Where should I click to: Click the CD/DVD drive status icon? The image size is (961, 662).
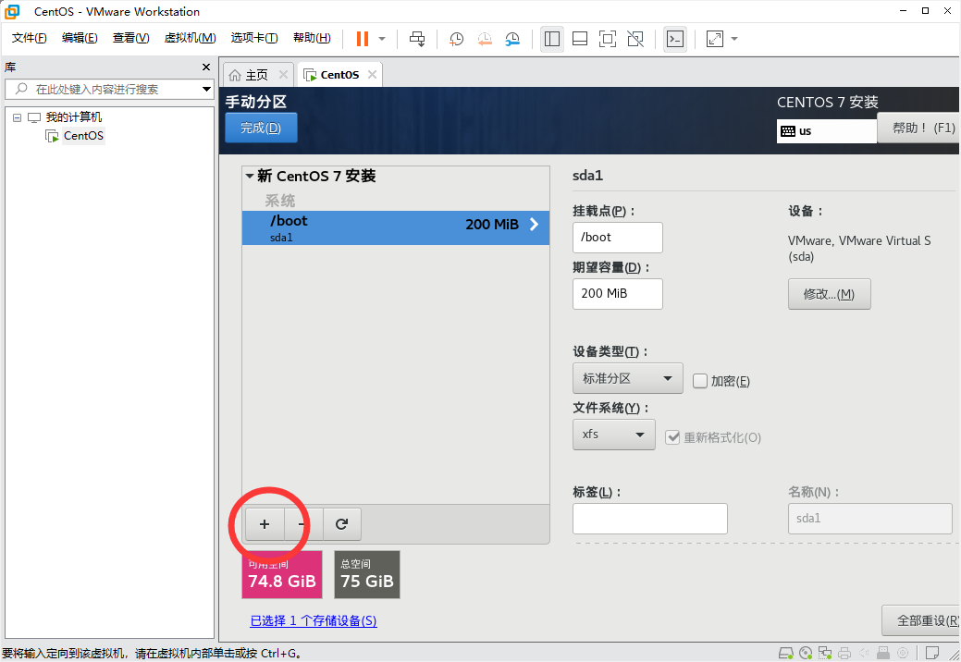tap(806, 653)
